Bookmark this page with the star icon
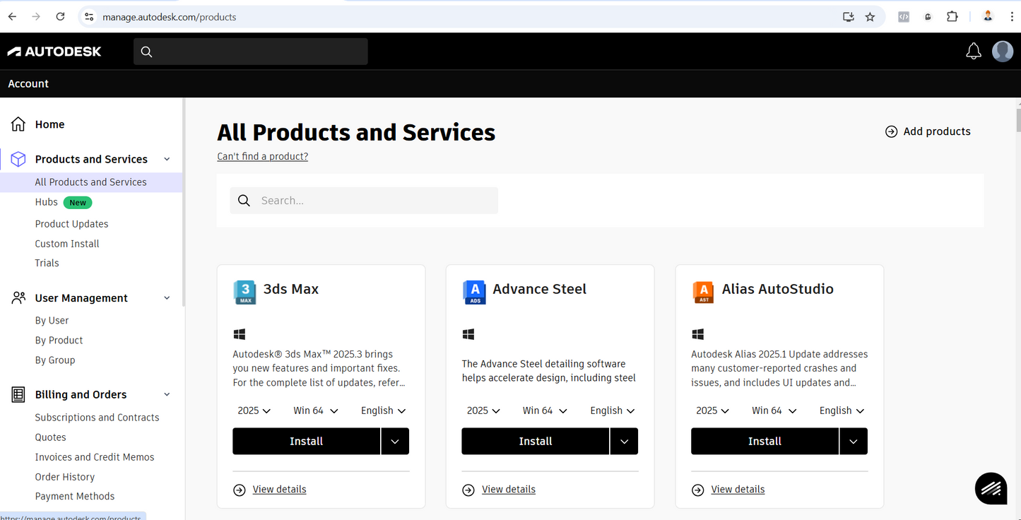The height and width of the screenshot is (520, 1021). tap(870, 16)
